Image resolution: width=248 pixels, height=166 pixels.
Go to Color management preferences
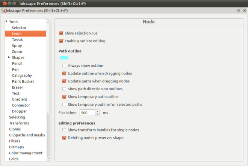pyautogui.click(x=26, y=153)
